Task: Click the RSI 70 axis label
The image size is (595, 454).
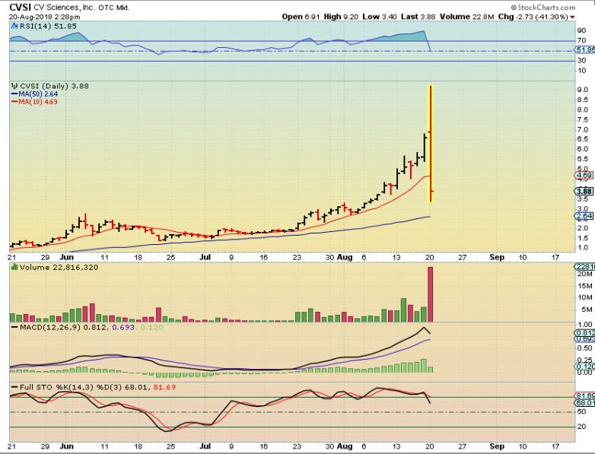Action: [x=581, y=40]
